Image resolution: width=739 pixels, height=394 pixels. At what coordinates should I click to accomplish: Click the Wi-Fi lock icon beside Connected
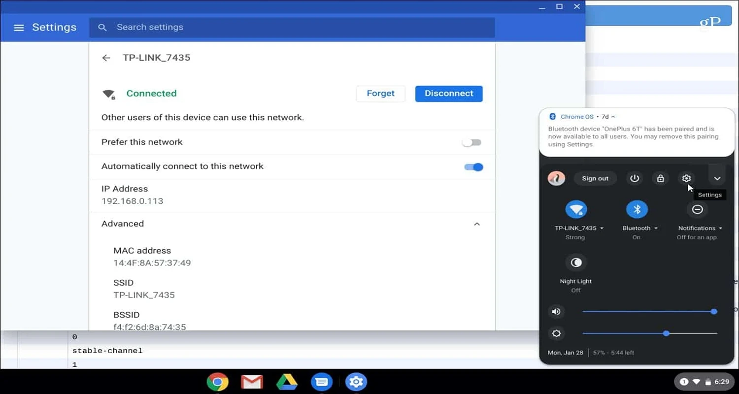pos(108,94)
